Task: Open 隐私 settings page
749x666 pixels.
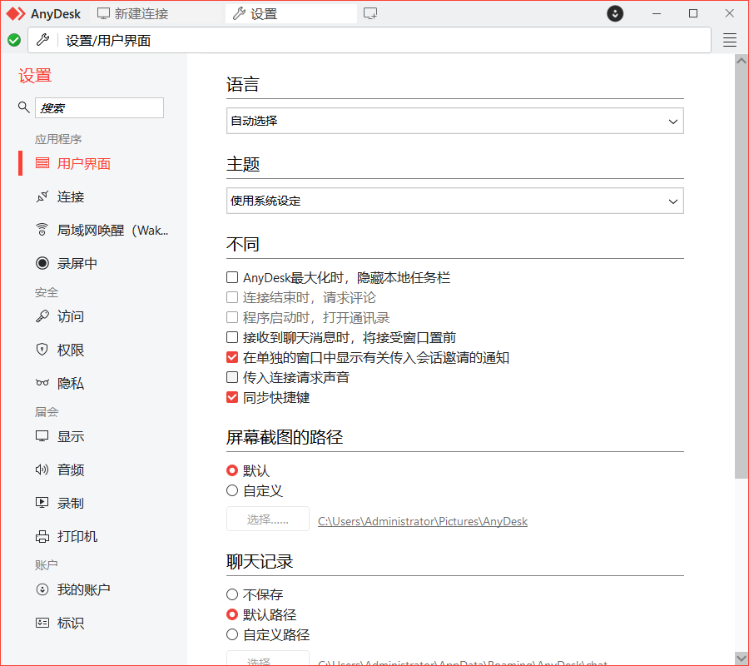Action: point(71,383)
